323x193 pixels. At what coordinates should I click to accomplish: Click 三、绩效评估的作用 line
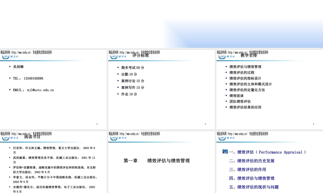click(247, 170)
